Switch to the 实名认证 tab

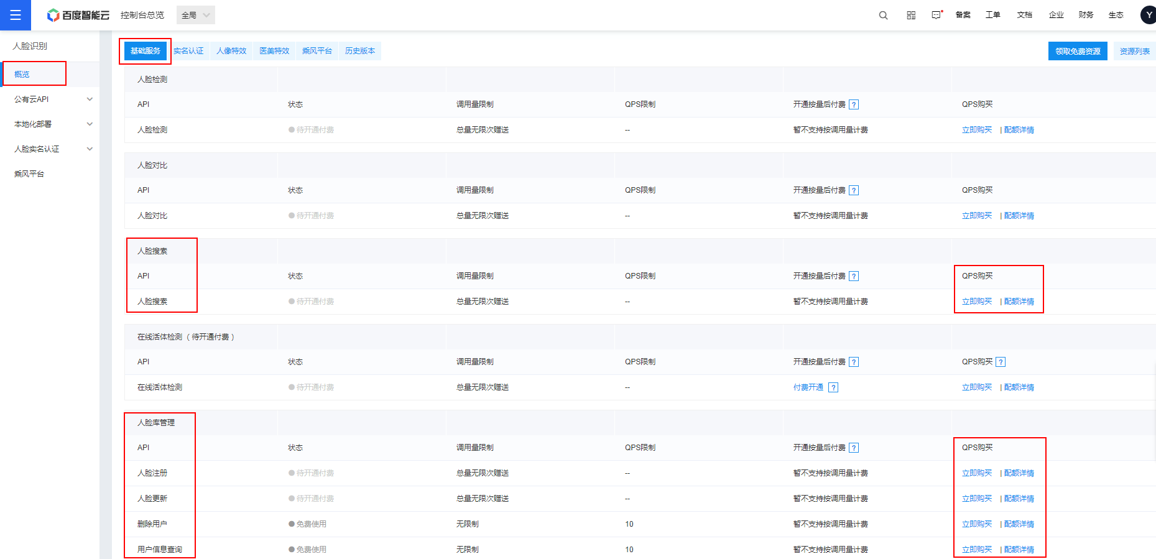tap(188, 51)
